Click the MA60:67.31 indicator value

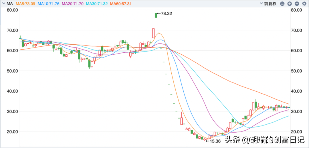tap(121, 3)
